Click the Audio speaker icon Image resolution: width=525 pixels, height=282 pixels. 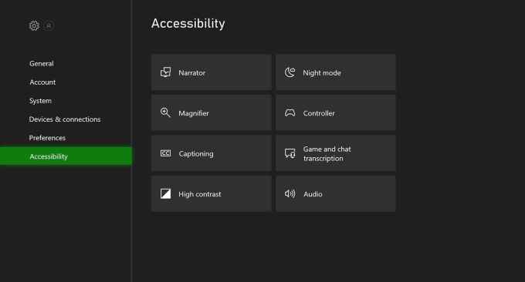290,194
